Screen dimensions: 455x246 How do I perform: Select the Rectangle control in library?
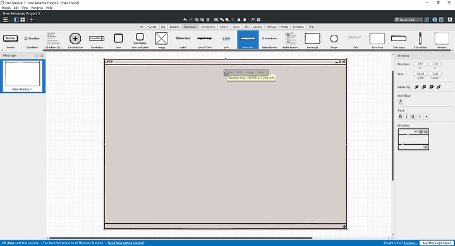click(313, 40)
